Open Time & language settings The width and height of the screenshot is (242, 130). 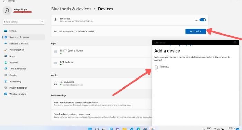coord(18,69)
